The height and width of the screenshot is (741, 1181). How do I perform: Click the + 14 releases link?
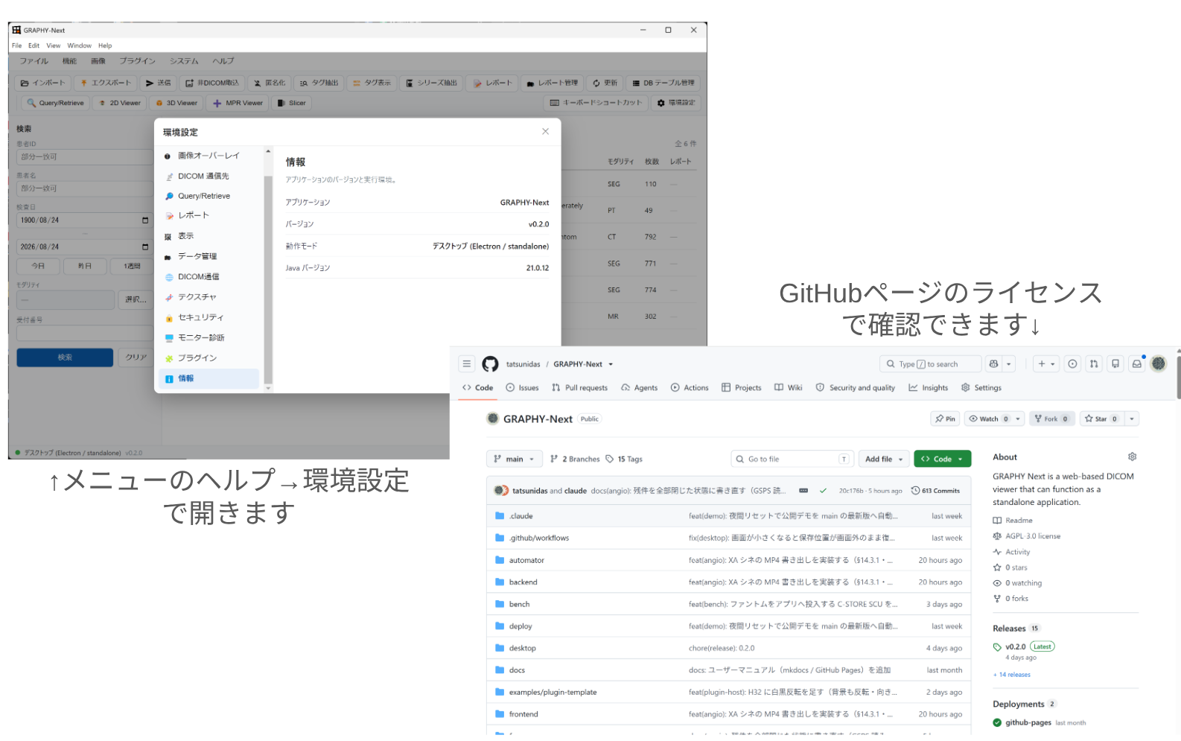pos(1012,675)
